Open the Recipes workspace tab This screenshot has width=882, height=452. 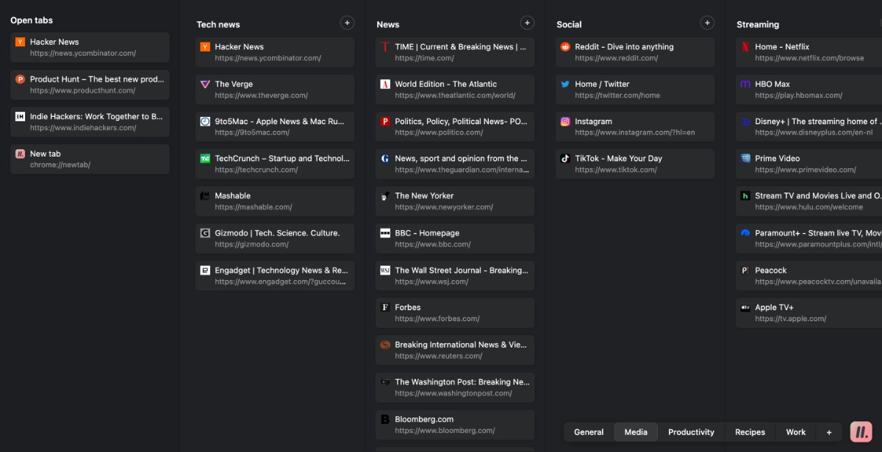750,432
